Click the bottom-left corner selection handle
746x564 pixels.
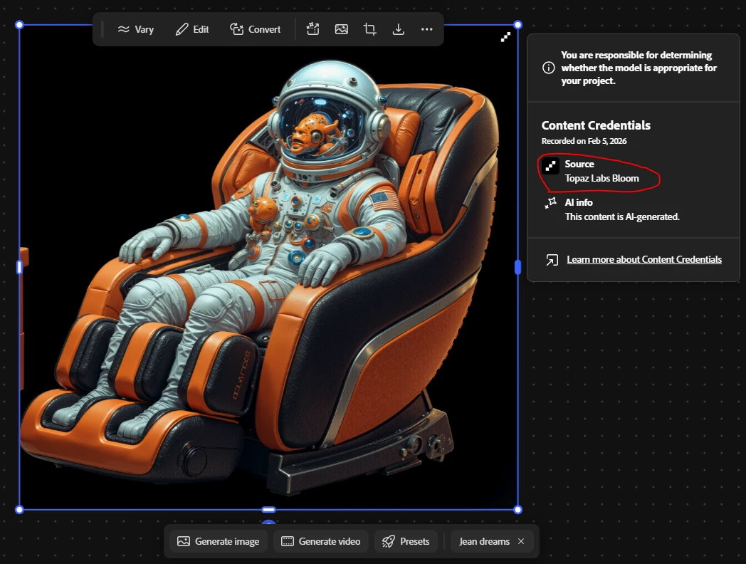[19, 510]
